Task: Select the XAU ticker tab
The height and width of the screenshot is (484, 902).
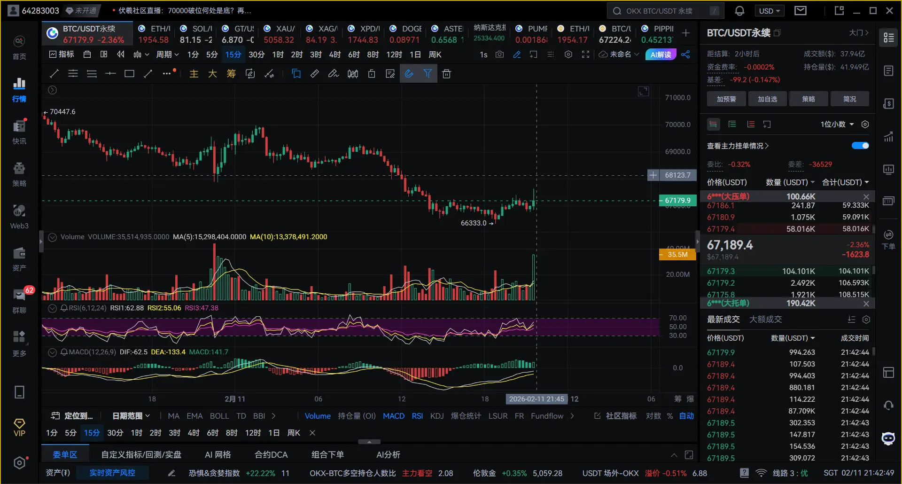Action: tap(280, 34)
